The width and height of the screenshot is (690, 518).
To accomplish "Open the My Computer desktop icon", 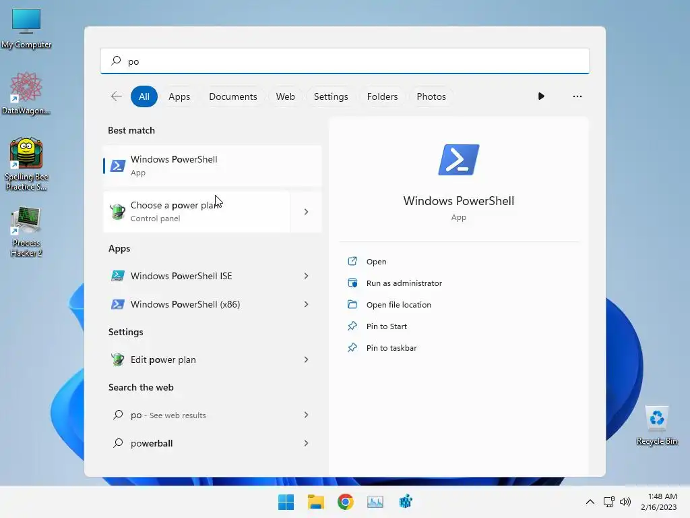I will click(x=26, y=28).
